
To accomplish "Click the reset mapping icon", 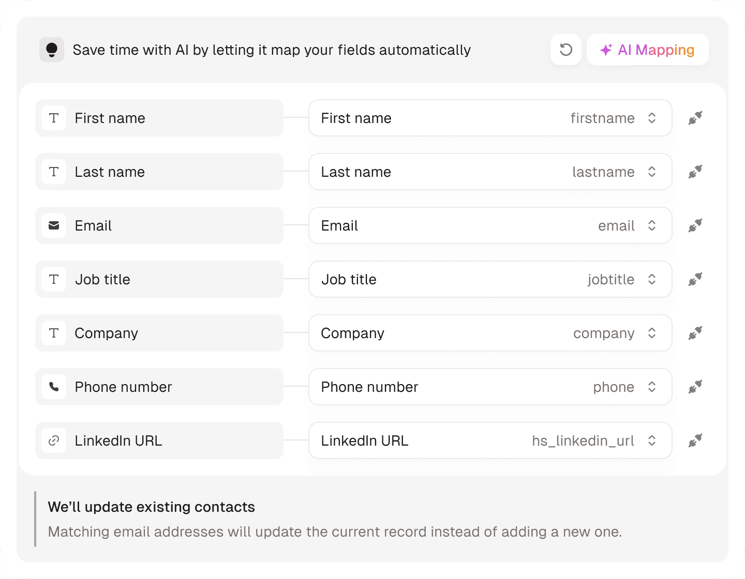I will (x=565, y=50).
